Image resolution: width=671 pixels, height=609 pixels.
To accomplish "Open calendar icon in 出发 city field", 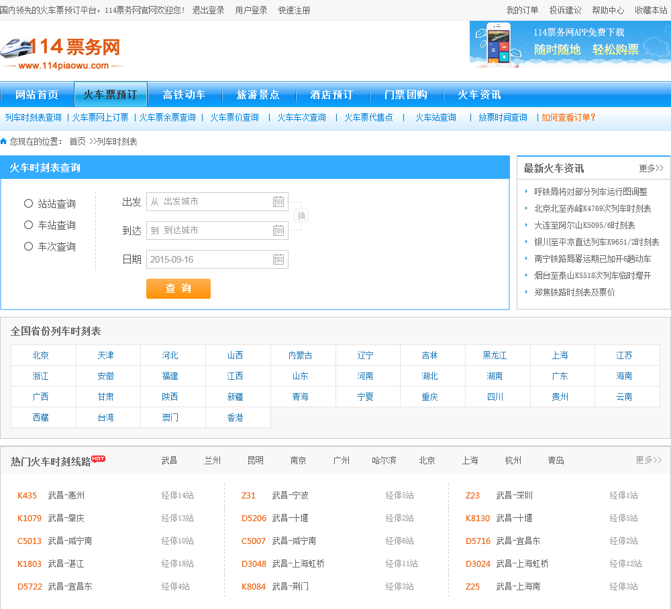I will [278, 202].
